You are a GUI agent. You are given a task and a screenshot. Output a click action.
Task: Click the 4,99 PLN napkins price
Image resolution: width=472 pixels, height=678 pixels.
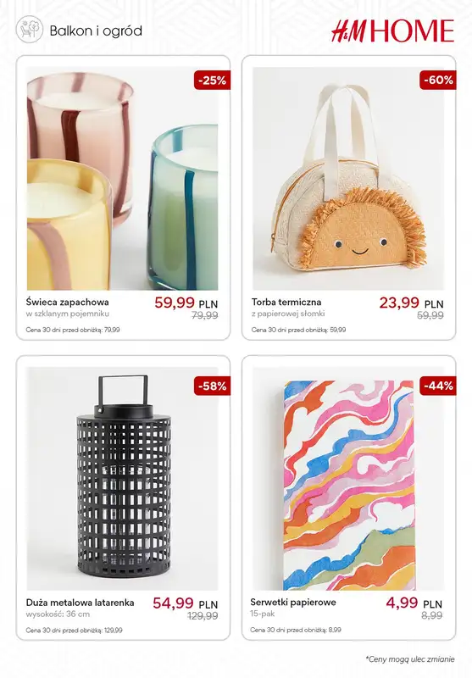coord(414,603)
